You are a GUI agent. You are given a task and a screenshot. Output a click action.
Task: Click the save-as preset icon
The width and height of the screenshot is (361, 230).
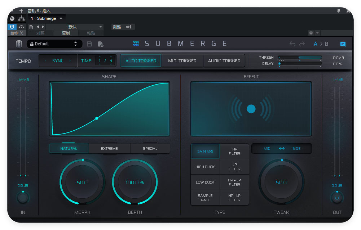[101, 44]
